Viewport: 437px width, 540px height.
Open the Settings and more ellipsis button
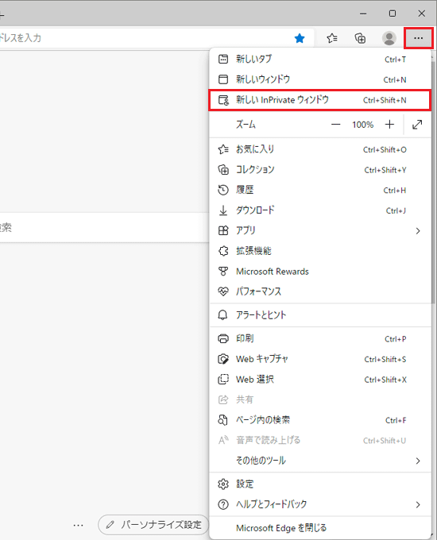(x=418, y=38)
